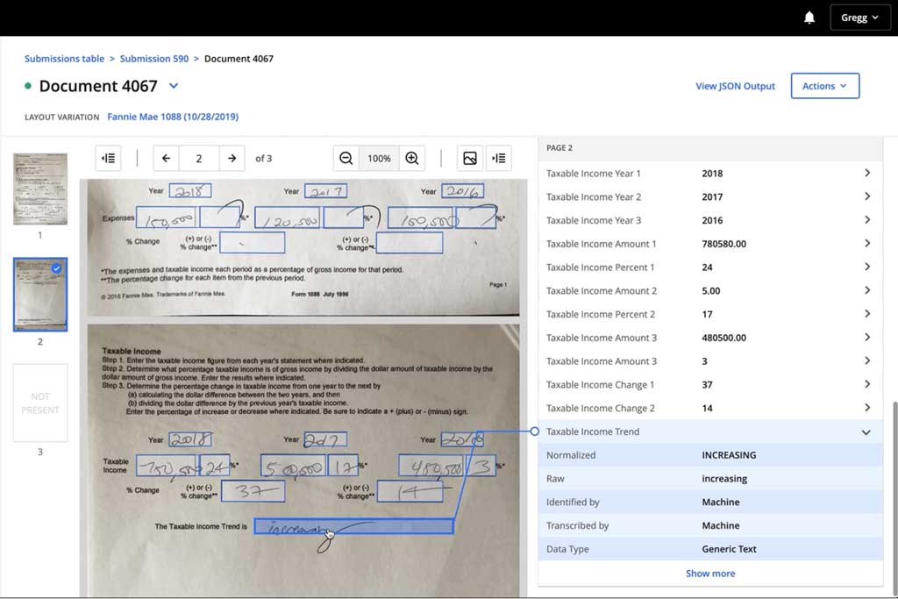Click the 14 percent change field on document
The height and width of the screenshot is (599, 898).
tap(410, 491)
